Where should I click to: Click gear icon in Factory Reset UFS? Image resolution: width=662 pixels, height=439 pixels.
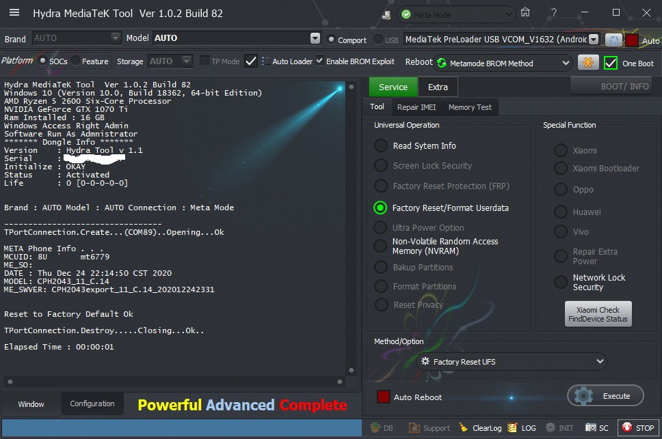[x=425, y=361]
